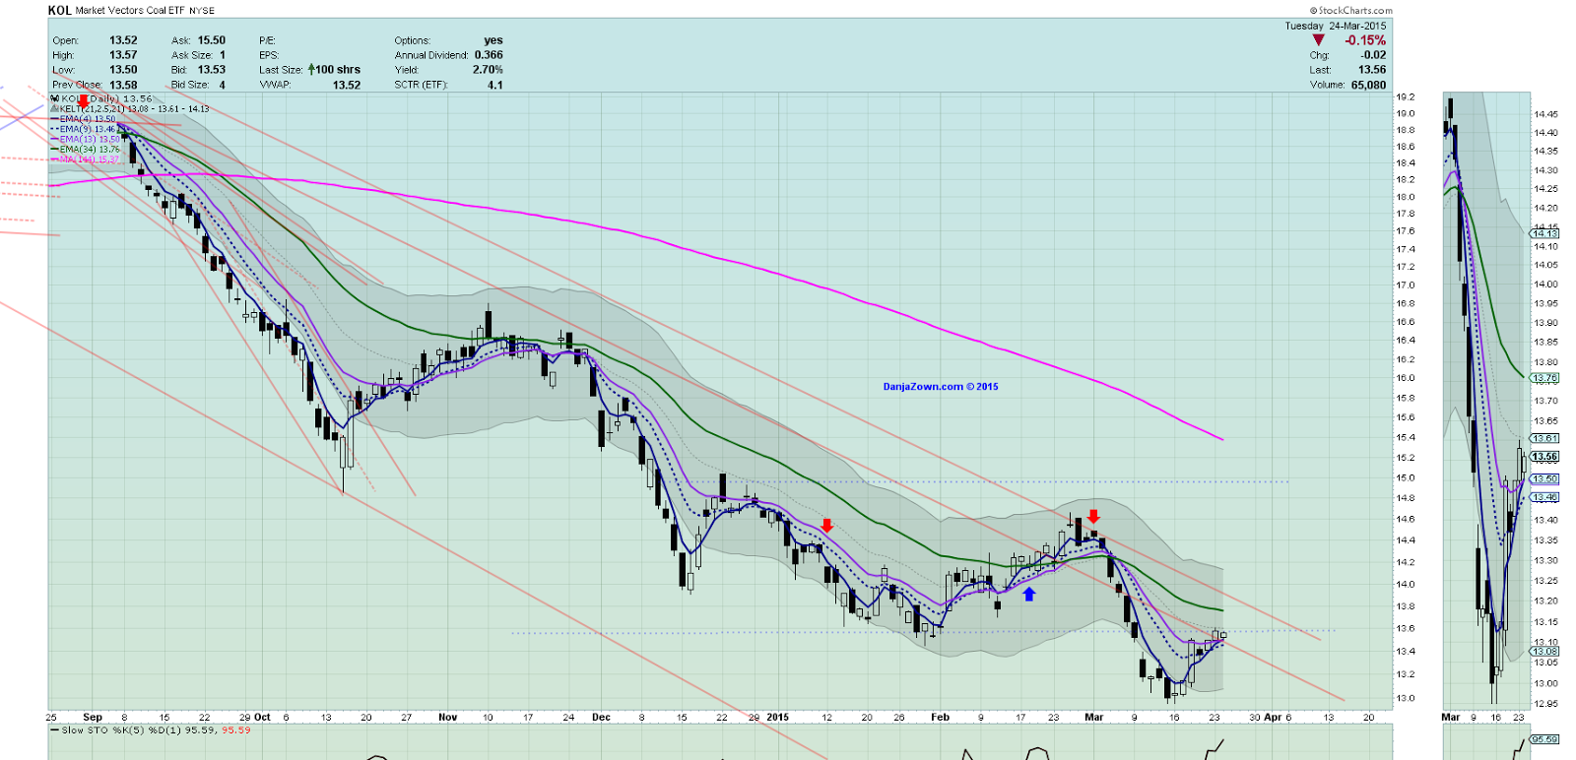Click the 14.13 price tag on zoom panel
Viewport: 1576px width, 760px height.
click(x=1545, y=233)
